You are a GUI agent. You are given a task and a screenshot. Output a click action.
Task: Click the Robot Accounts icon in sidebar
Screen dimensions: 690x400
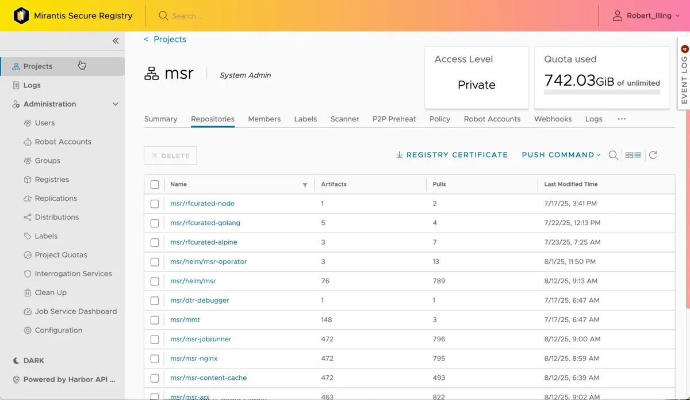[28, 142]
